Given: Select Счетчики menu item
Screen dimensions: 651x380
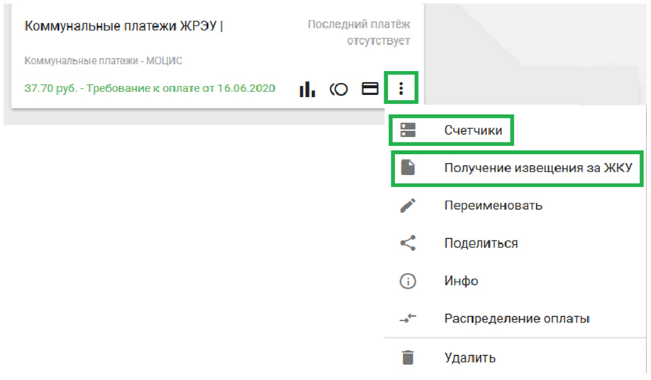Looking at the screenshot, I should [473, 130].
